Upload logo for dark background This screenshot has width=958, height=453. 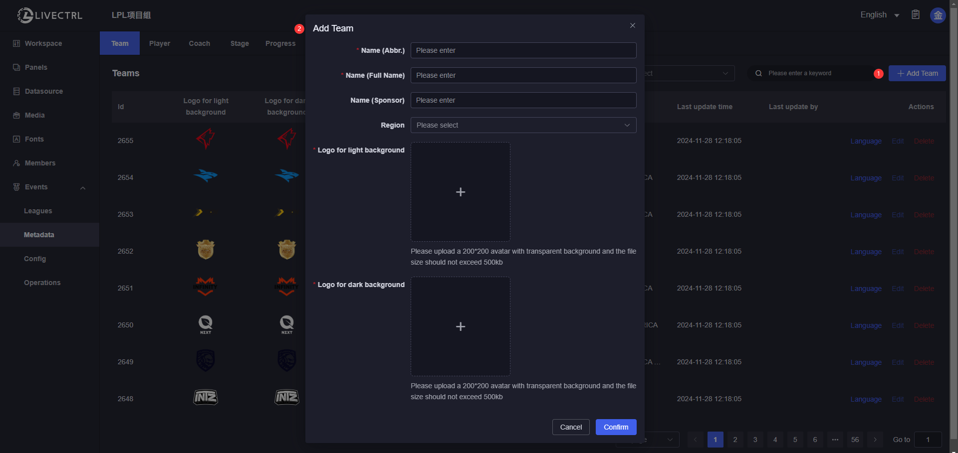[460, 326]
